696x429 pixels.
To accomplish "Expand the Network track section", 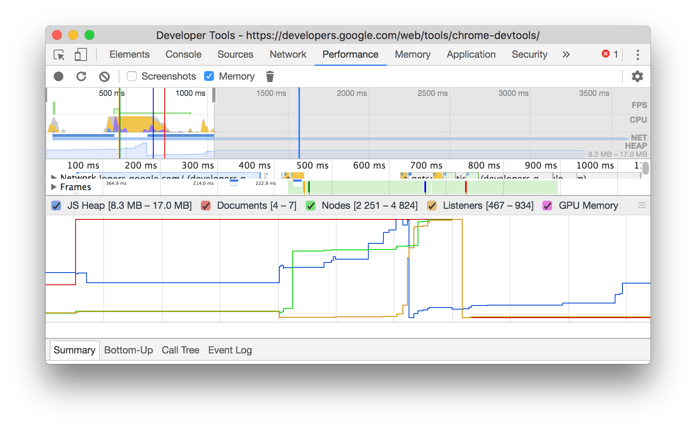I will (x=54, y=178).
